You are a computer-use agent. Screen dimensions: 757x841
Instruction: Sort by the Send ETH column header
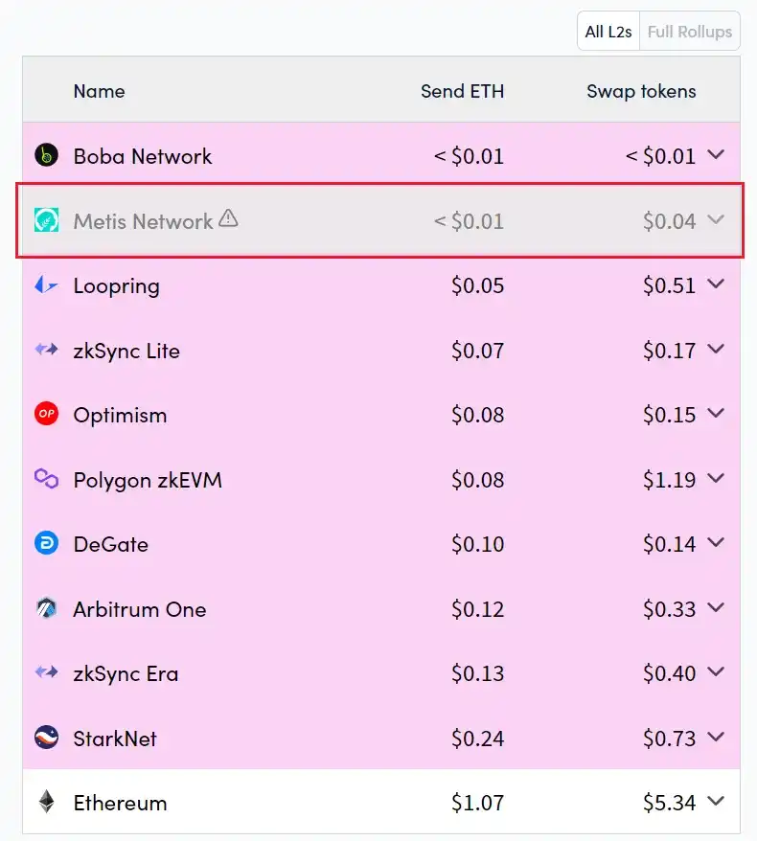(x=462, y=92)
